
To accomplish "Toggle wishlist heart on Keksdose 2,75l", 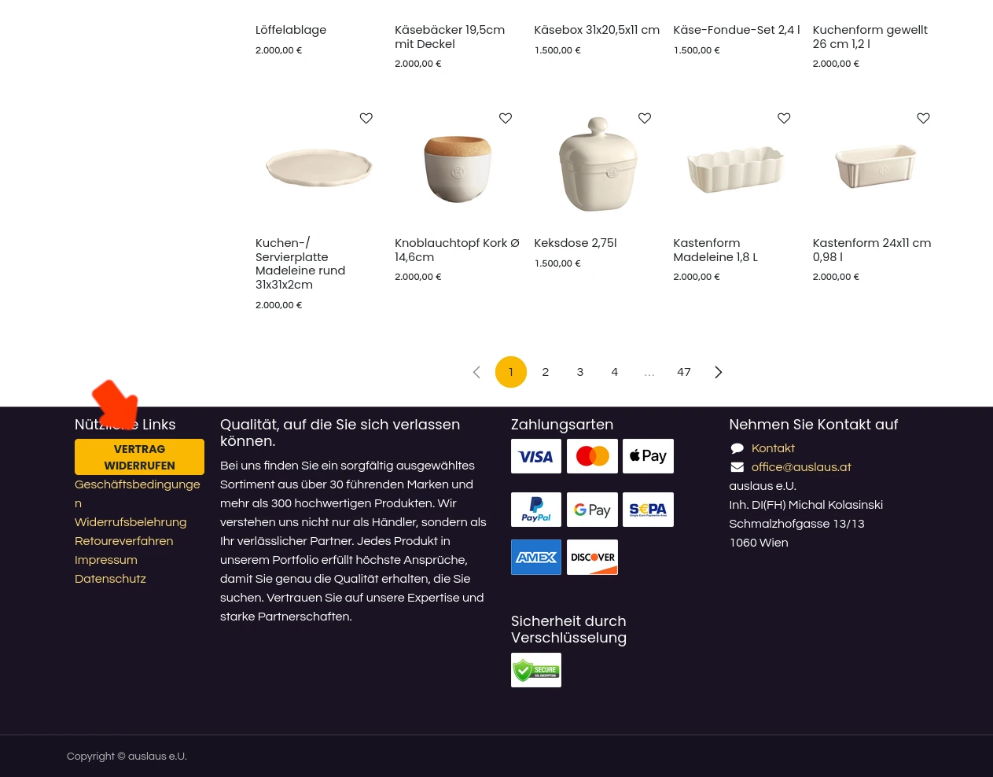I will pos(645,118).
